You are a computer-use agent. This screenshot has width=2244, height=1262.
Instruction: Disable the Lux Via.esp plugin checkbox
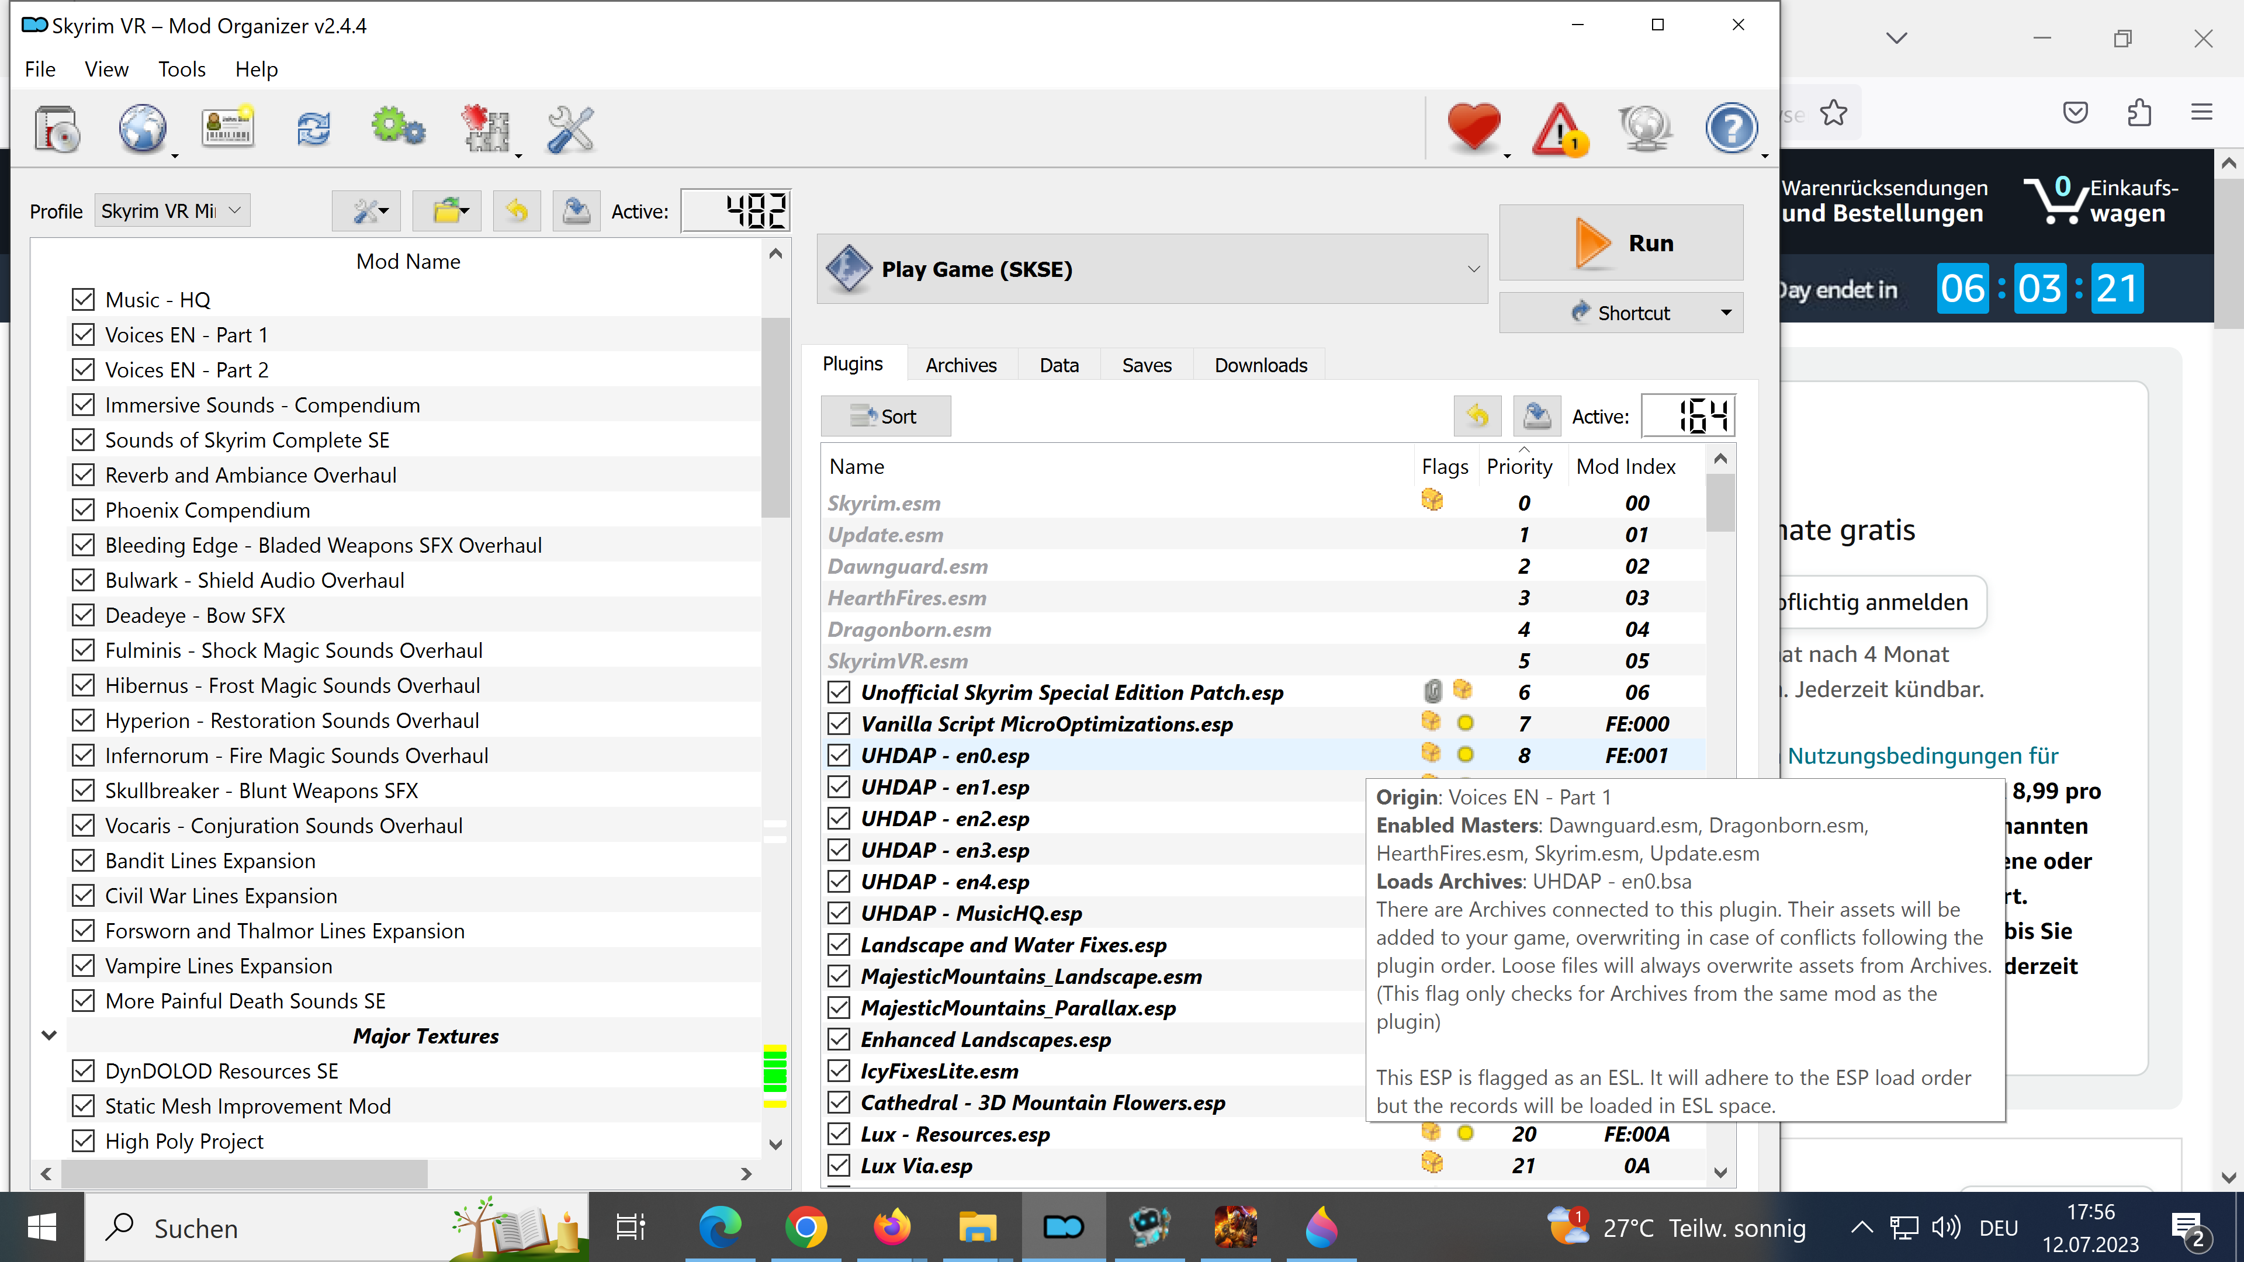pyautogui.click(x=839, y=1166)
